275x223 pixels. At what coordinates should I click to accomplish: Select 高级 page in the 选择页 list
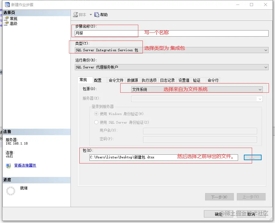coord(13,24)
